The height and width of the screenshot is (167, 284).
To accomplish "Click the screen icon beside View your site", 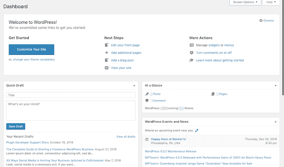I will click(107, 68).
